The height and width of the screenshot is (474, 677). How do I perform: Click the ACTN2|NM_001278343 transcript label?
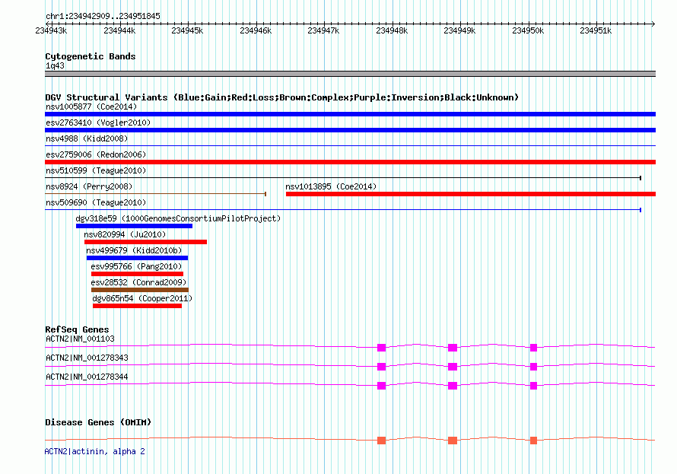(87, 358)
